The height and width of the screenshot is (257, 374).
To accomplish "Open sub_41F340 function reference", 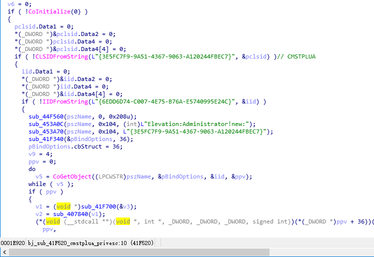I will (46, 139).
